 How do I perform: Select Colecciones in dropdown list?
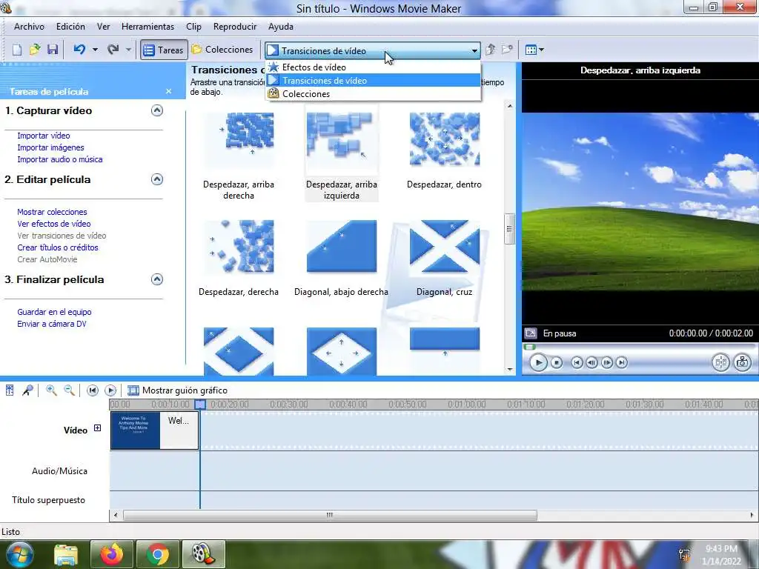(x=374, y=94)
